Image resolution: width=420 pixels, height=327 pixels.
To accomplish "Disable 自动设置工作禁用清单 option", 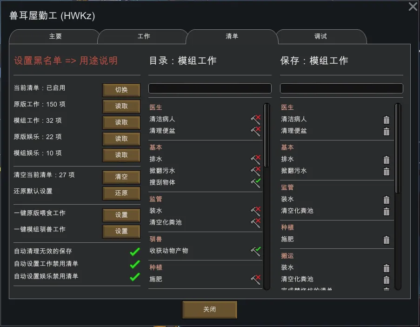I will point(135,264).
